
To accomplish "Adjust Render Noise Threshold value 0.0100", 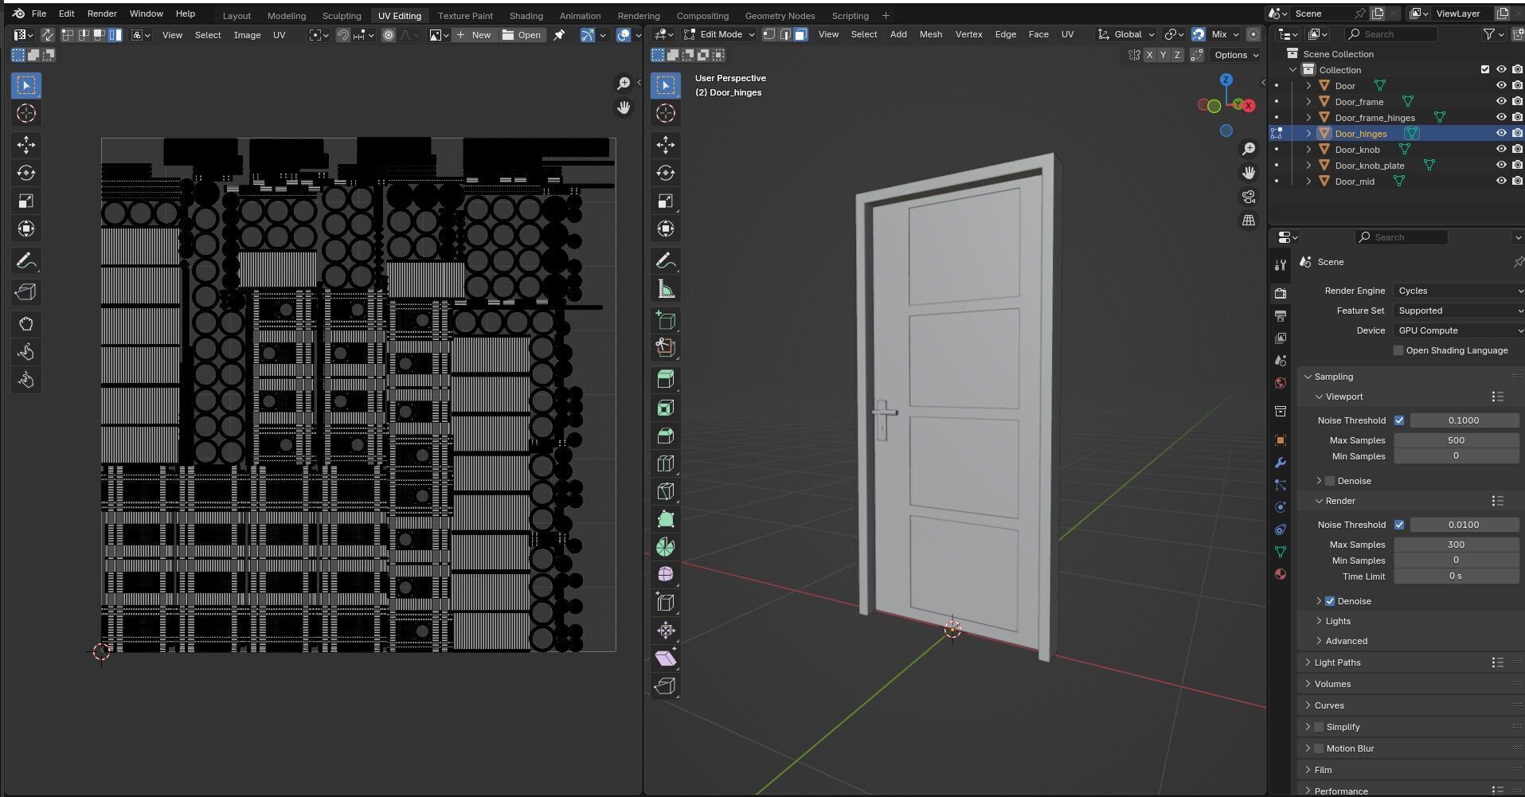I will tap(1464, 525).
